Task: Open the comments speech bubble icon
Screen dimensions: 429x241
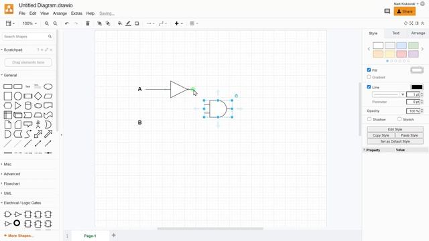Action: (x=387, y=11)
